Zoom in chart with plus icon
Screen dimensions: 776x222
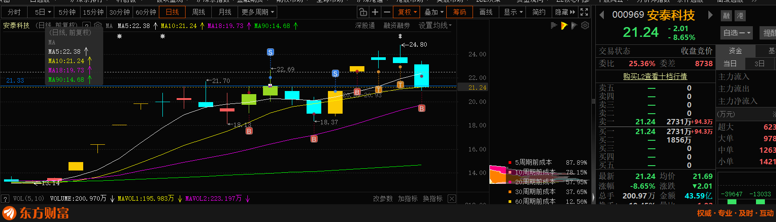pyautogui.click(x=375, y=12)
